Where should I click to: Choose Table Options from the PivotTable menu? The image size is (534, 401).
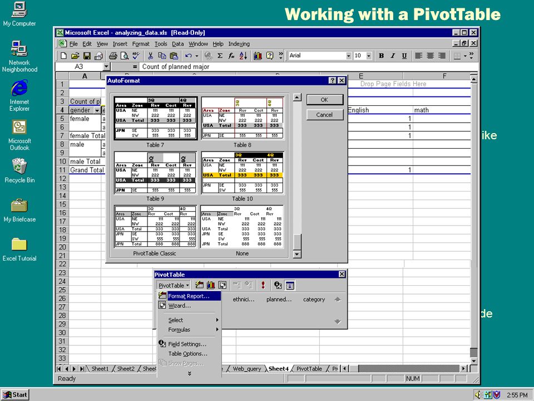pyautogui.click(x=189, y=354)
